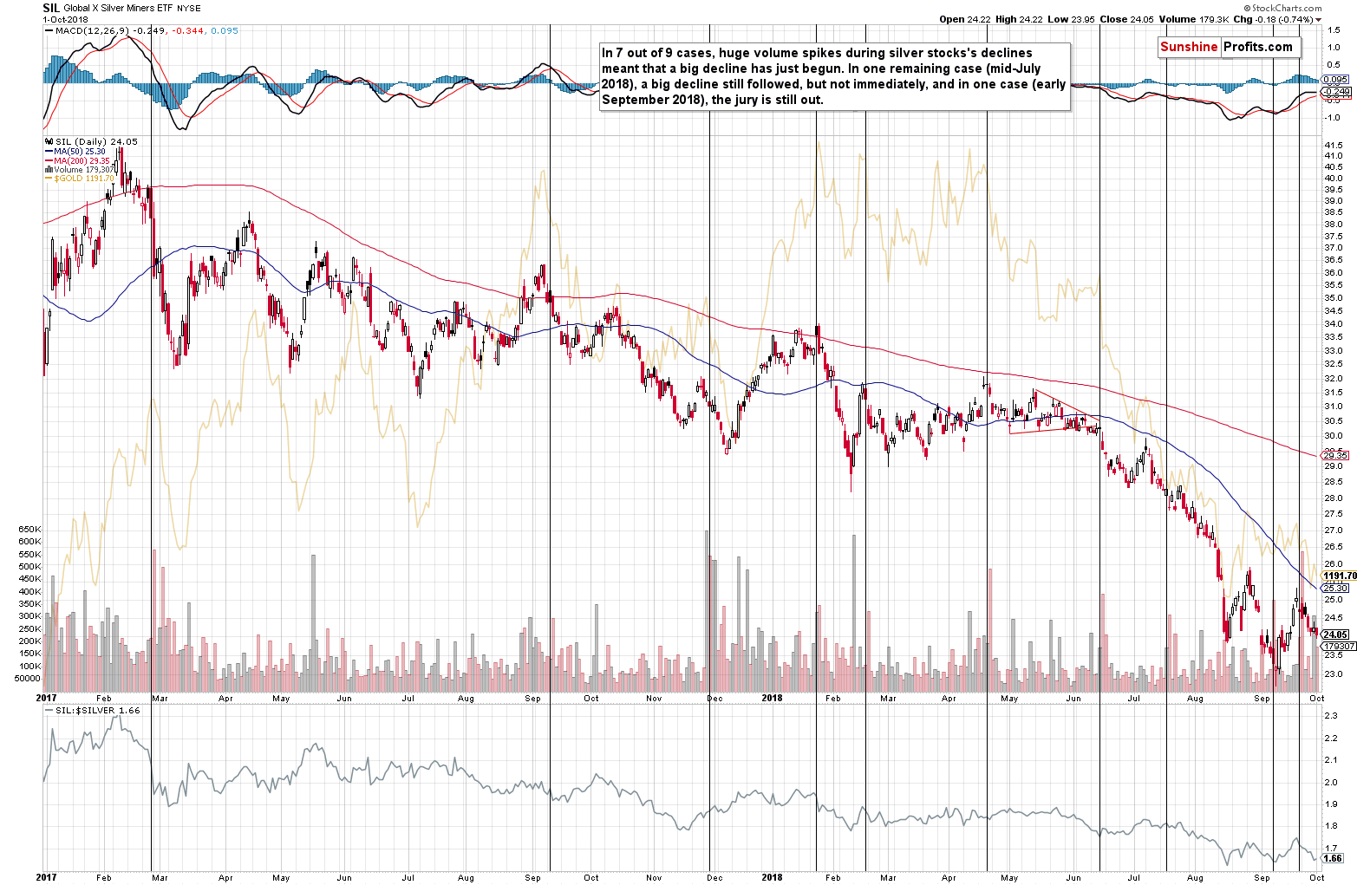Click the 29.35 moving average flag
Screen dimensions: 1357x885
click(x=1335, y=454)
